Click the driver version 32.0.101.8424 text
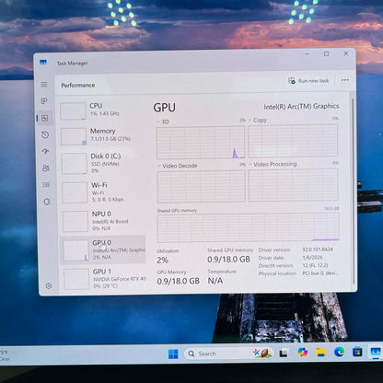 318,250
